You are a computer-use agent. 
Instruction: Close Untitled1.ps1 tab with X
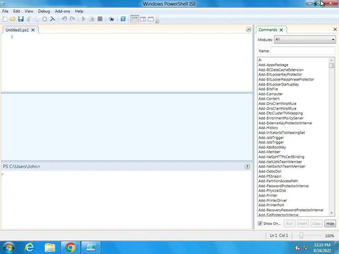point(33,30)
